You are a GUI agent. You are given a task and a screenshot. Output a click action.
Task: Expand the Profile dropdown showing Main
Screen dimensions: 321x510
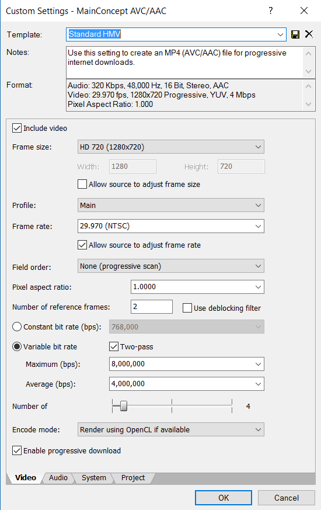[171, 205]
